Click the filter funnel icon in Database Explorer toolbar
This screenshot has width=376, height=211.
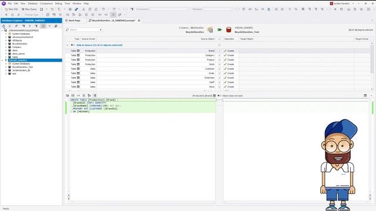[x=49, y=26]
